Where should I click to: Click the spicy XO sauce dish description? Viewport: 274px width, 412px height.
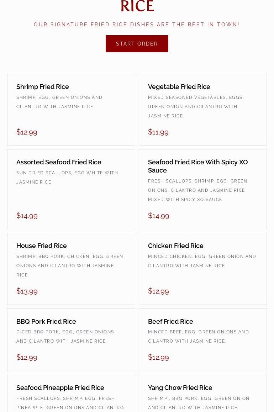click(197, 190)
